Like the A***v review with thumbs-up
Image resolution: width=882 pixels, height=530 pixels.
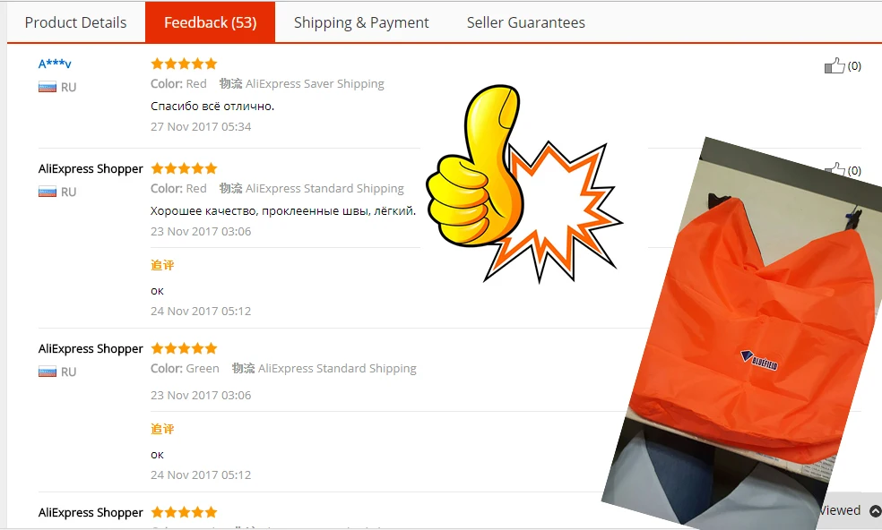834,65
